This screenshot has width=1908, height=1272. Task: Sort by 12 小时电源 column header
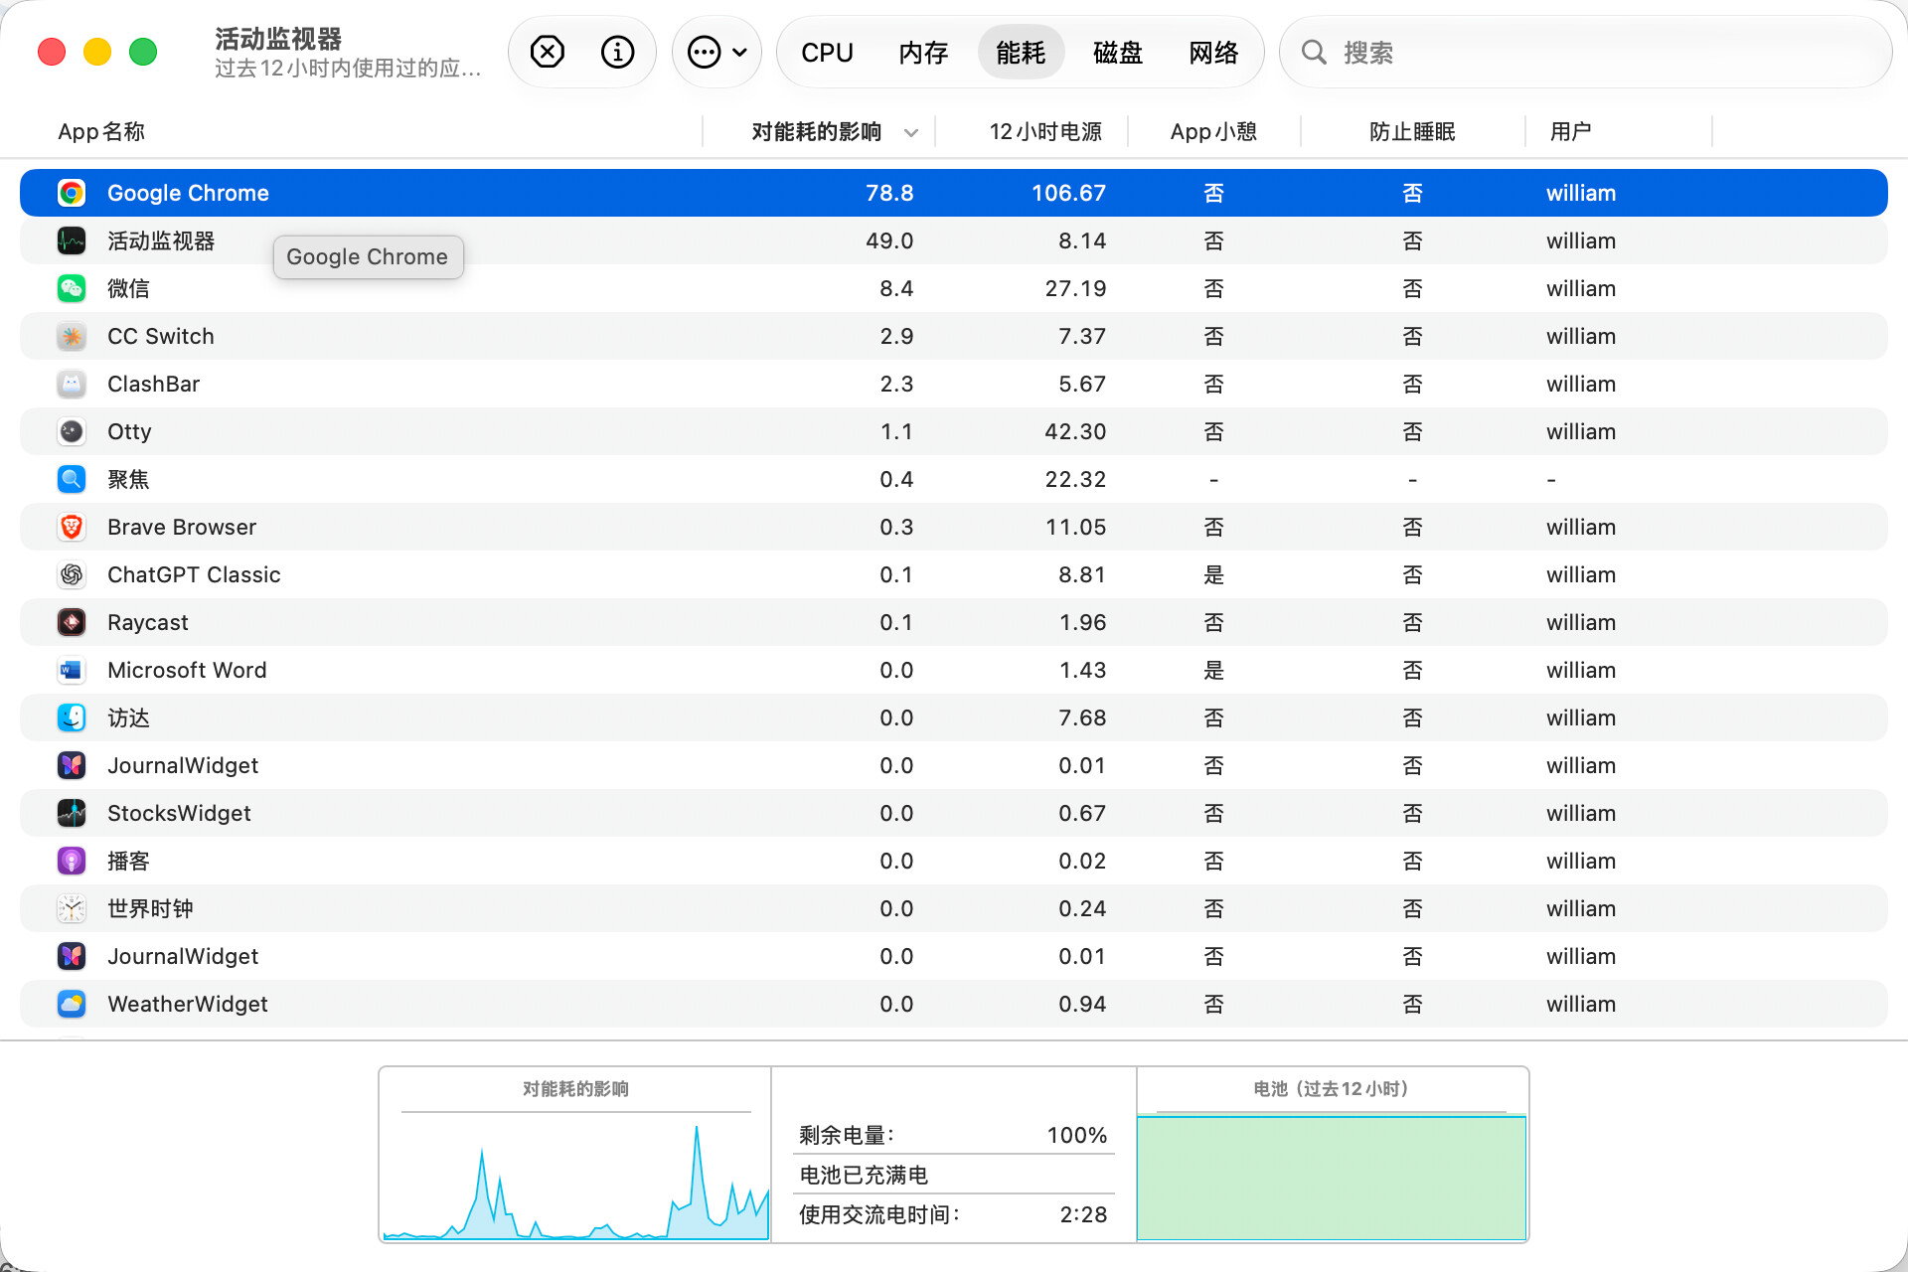[x=1045, y=131]
